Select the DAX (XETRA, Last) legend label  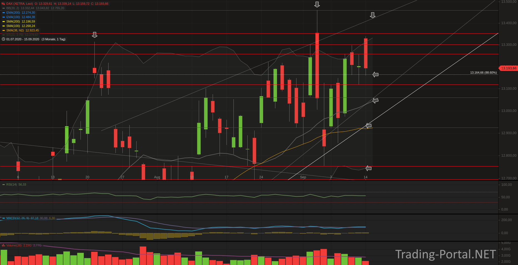20,4
